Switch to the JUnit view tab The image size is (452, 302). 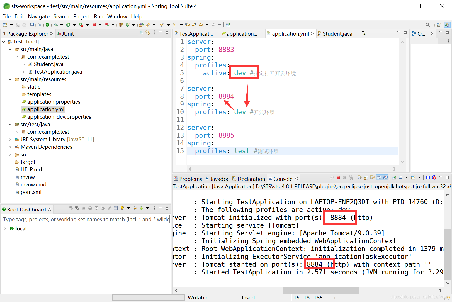pos(65,34)
